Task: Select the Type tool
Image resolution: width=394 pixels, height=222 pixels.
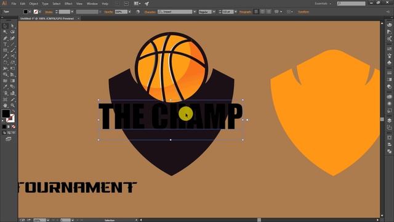Action: [5, 44]
